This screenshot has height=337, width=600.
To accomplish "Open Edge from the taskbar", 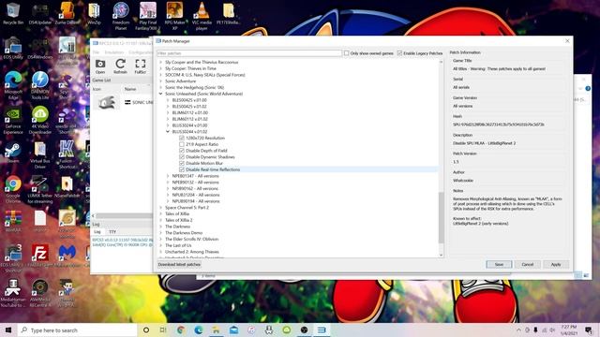I will 198,330.
